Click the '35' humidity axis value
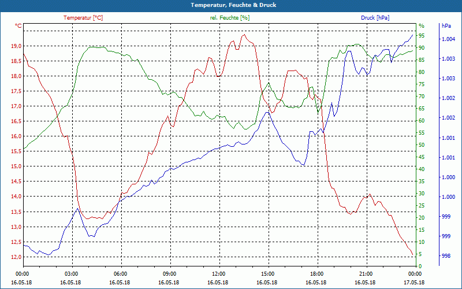The image size is (462, 289). (x=422, y=181)
